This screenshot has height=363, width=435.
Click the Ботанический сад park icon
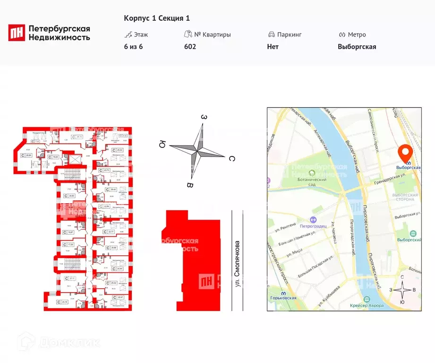coord(312,173)
